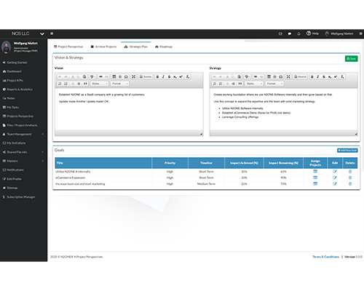
Task: Delete the Utilize N2ONE X internally goal
Action: point(350,172)
